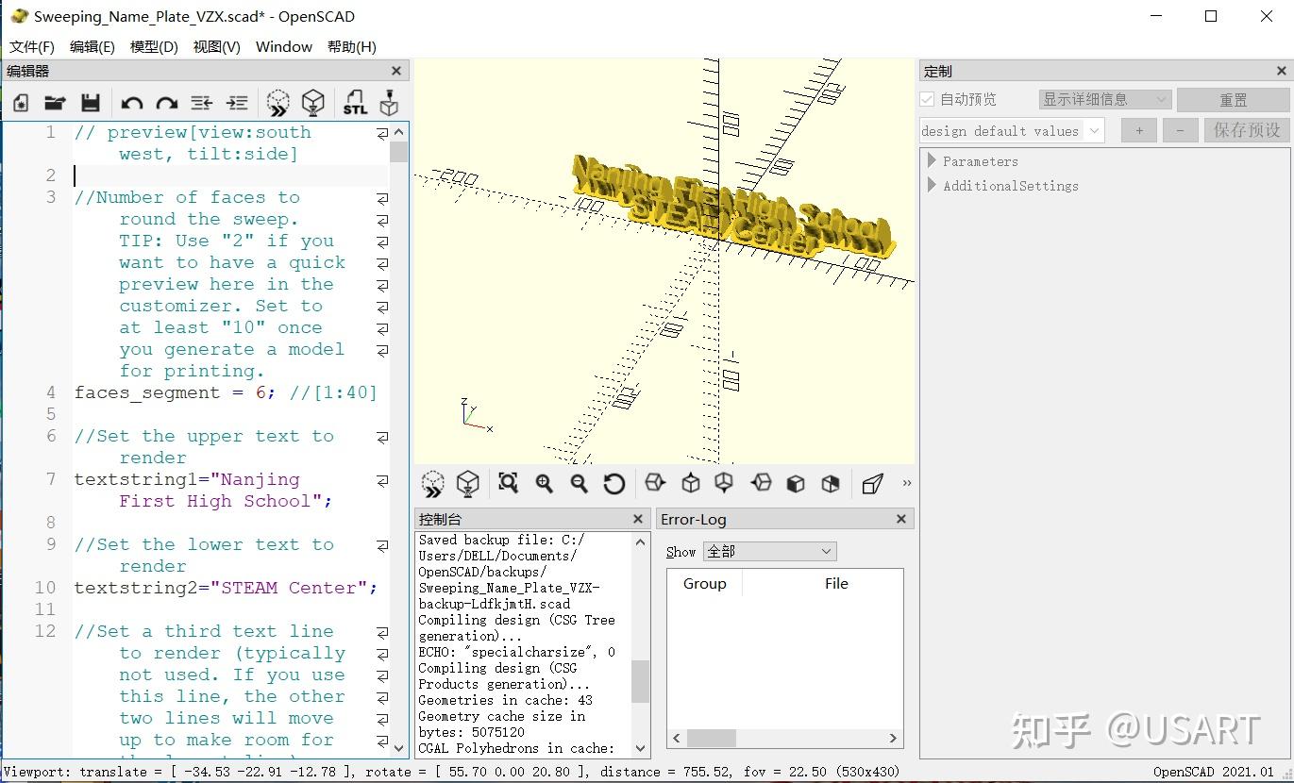Open the 视图(V) menu

215,46
